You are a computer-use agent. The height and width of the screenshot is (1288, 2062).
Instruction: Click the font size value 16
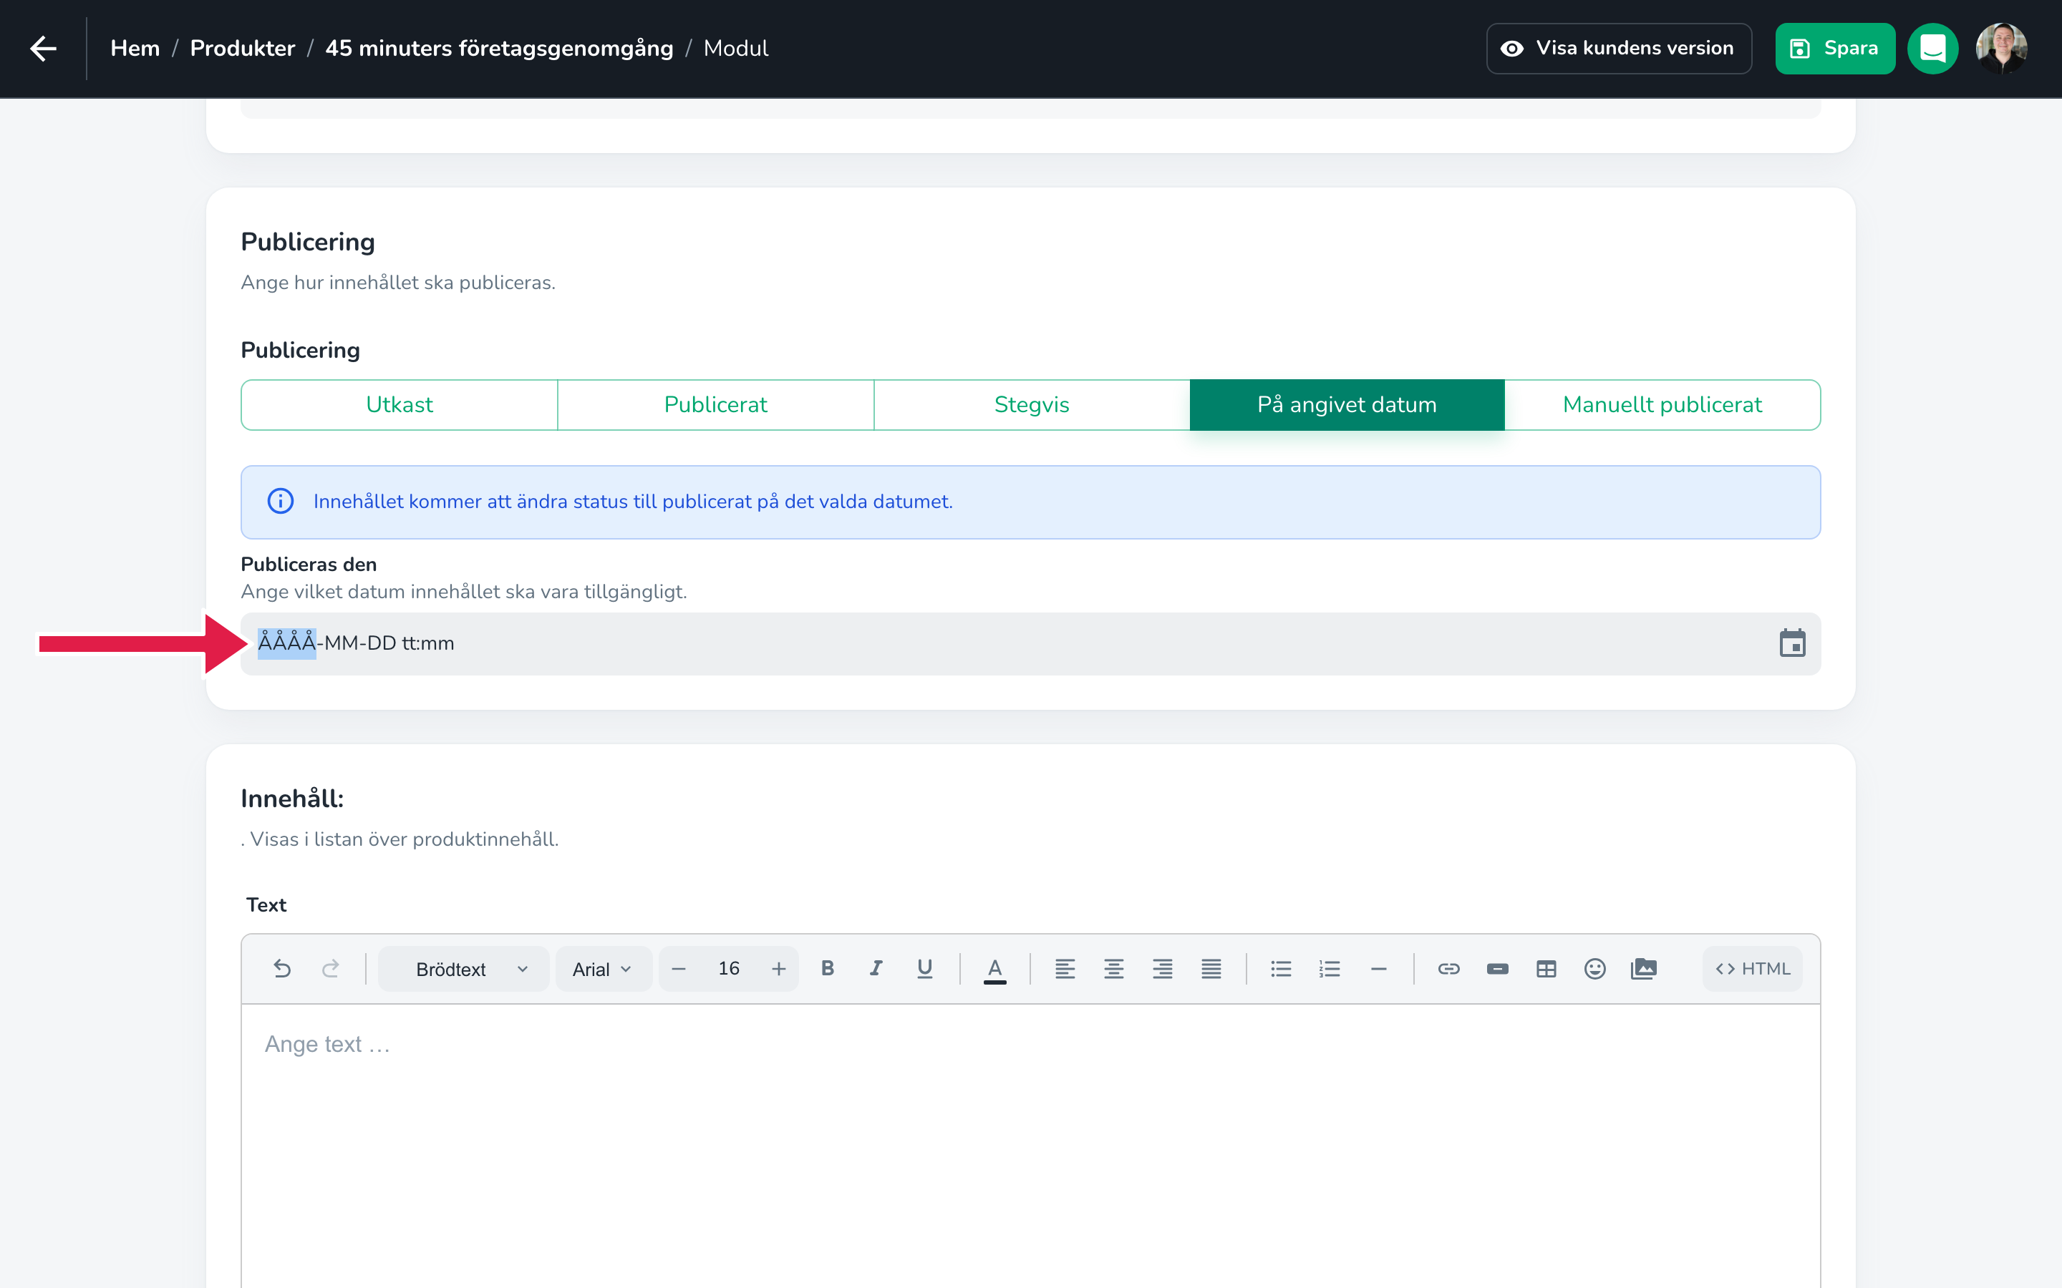[729, 969]
